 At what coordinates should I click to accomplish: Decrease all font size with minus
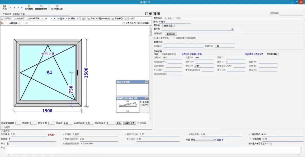tap(6, 23)
